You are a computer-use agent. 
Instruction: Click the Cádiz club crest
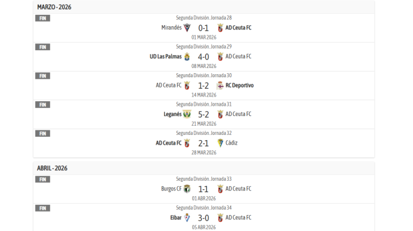pos(220,143)
